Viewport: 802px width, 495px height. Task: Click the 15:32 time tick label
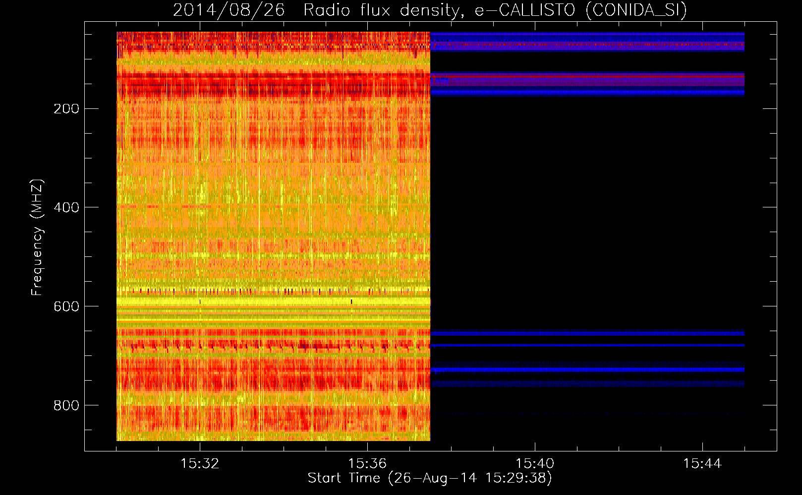(200, 463)
